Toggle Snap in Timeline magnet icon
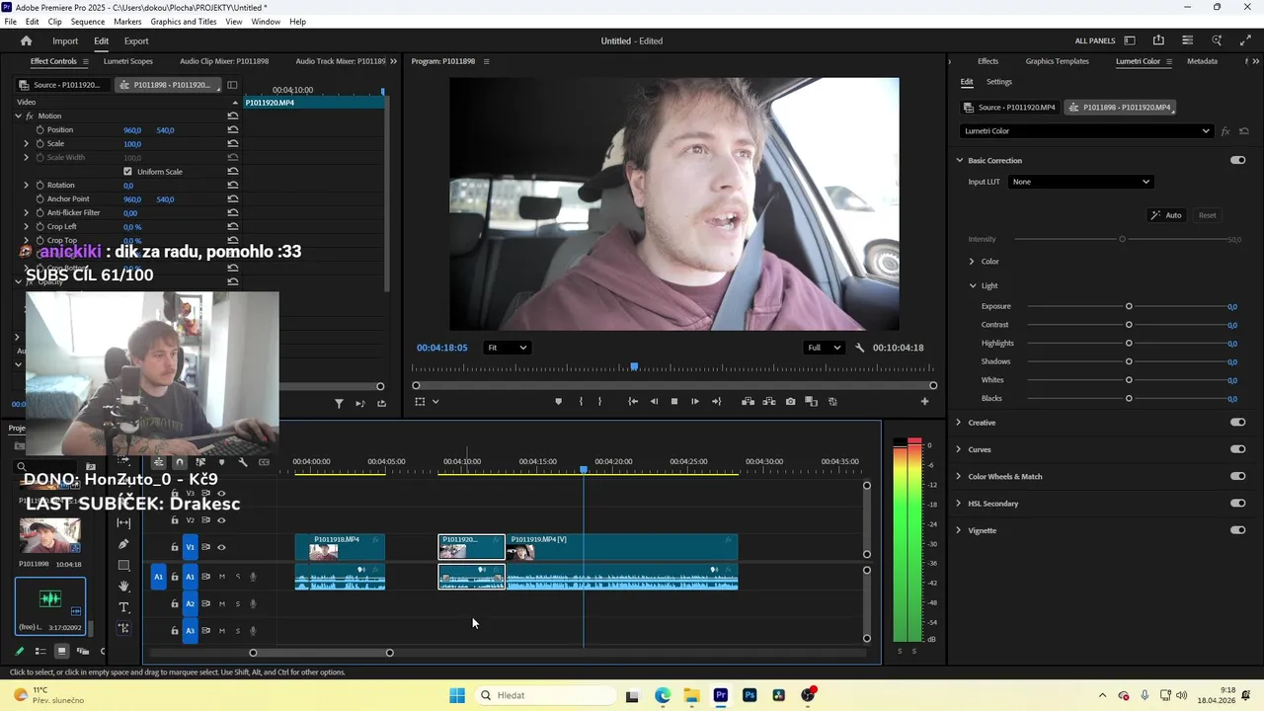 [x=179, y=462]
